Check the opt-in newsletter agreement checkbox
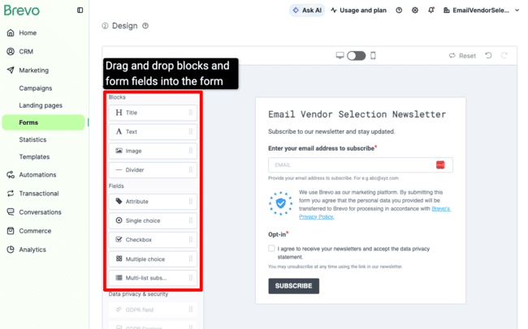 click(x=271, y=248)
